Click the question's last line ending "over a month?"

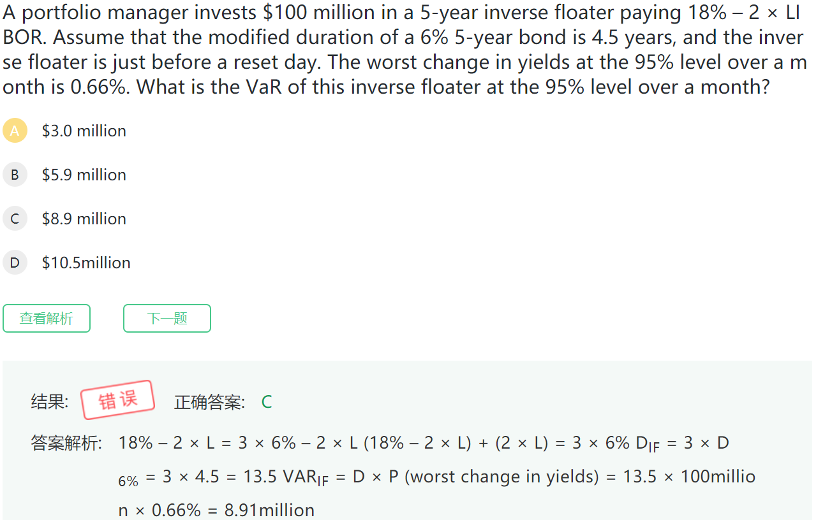(386, 87)
